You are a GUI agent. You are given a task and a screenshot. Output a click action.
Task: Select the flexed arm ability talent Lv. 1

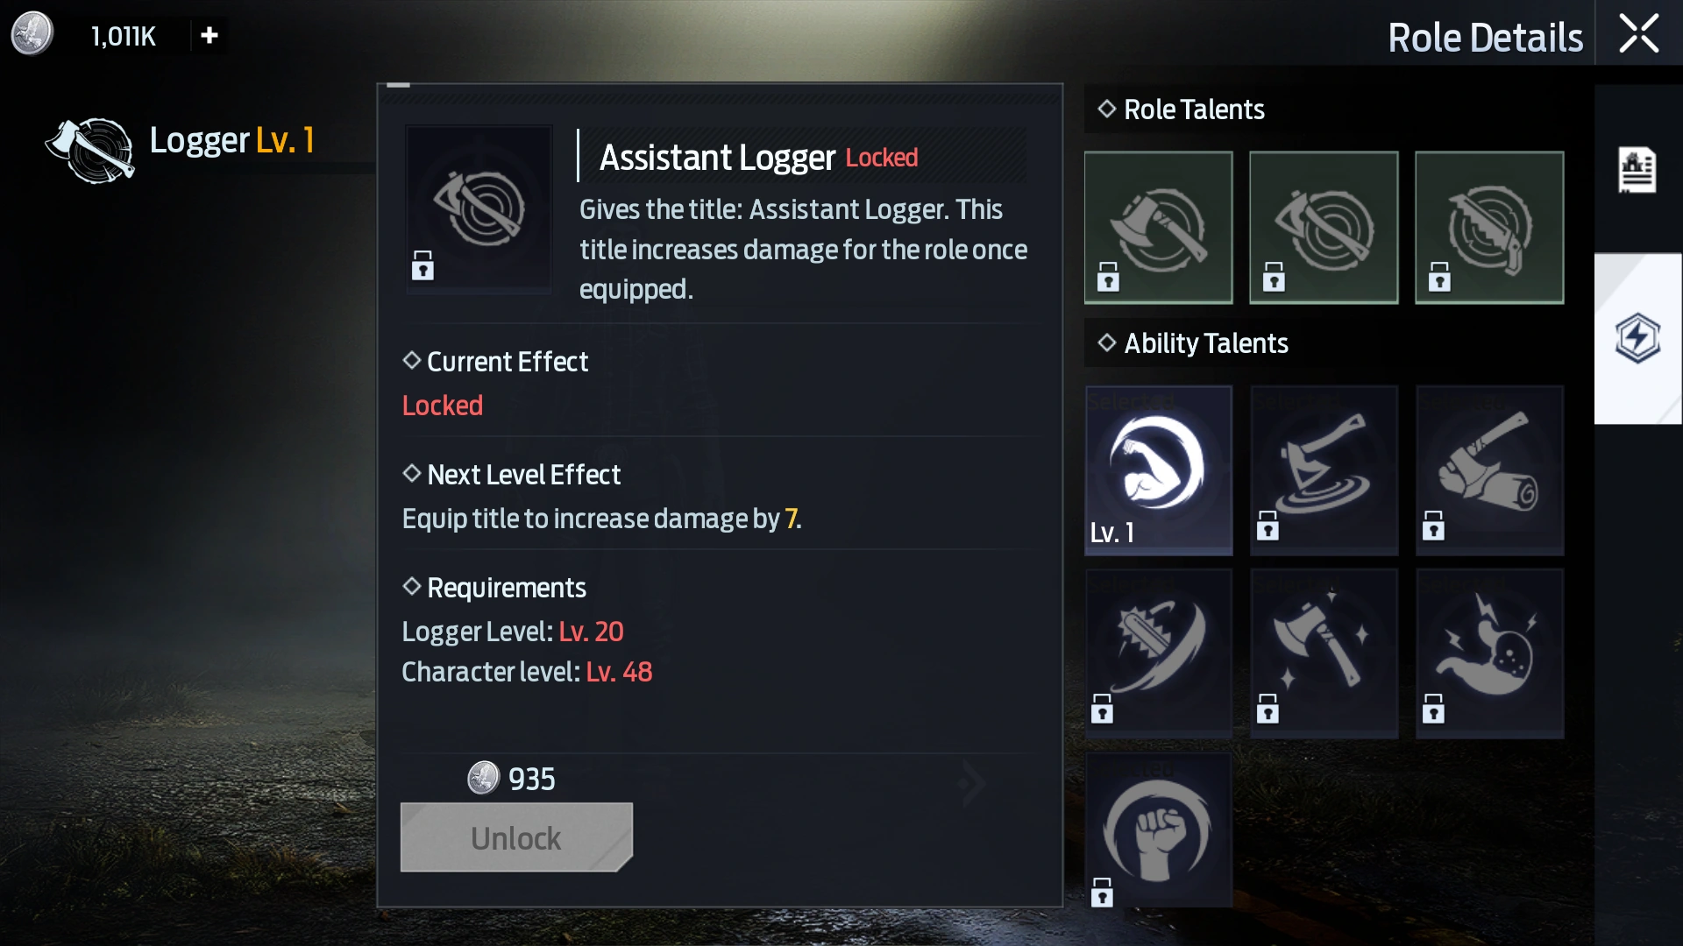point(1159,470)
